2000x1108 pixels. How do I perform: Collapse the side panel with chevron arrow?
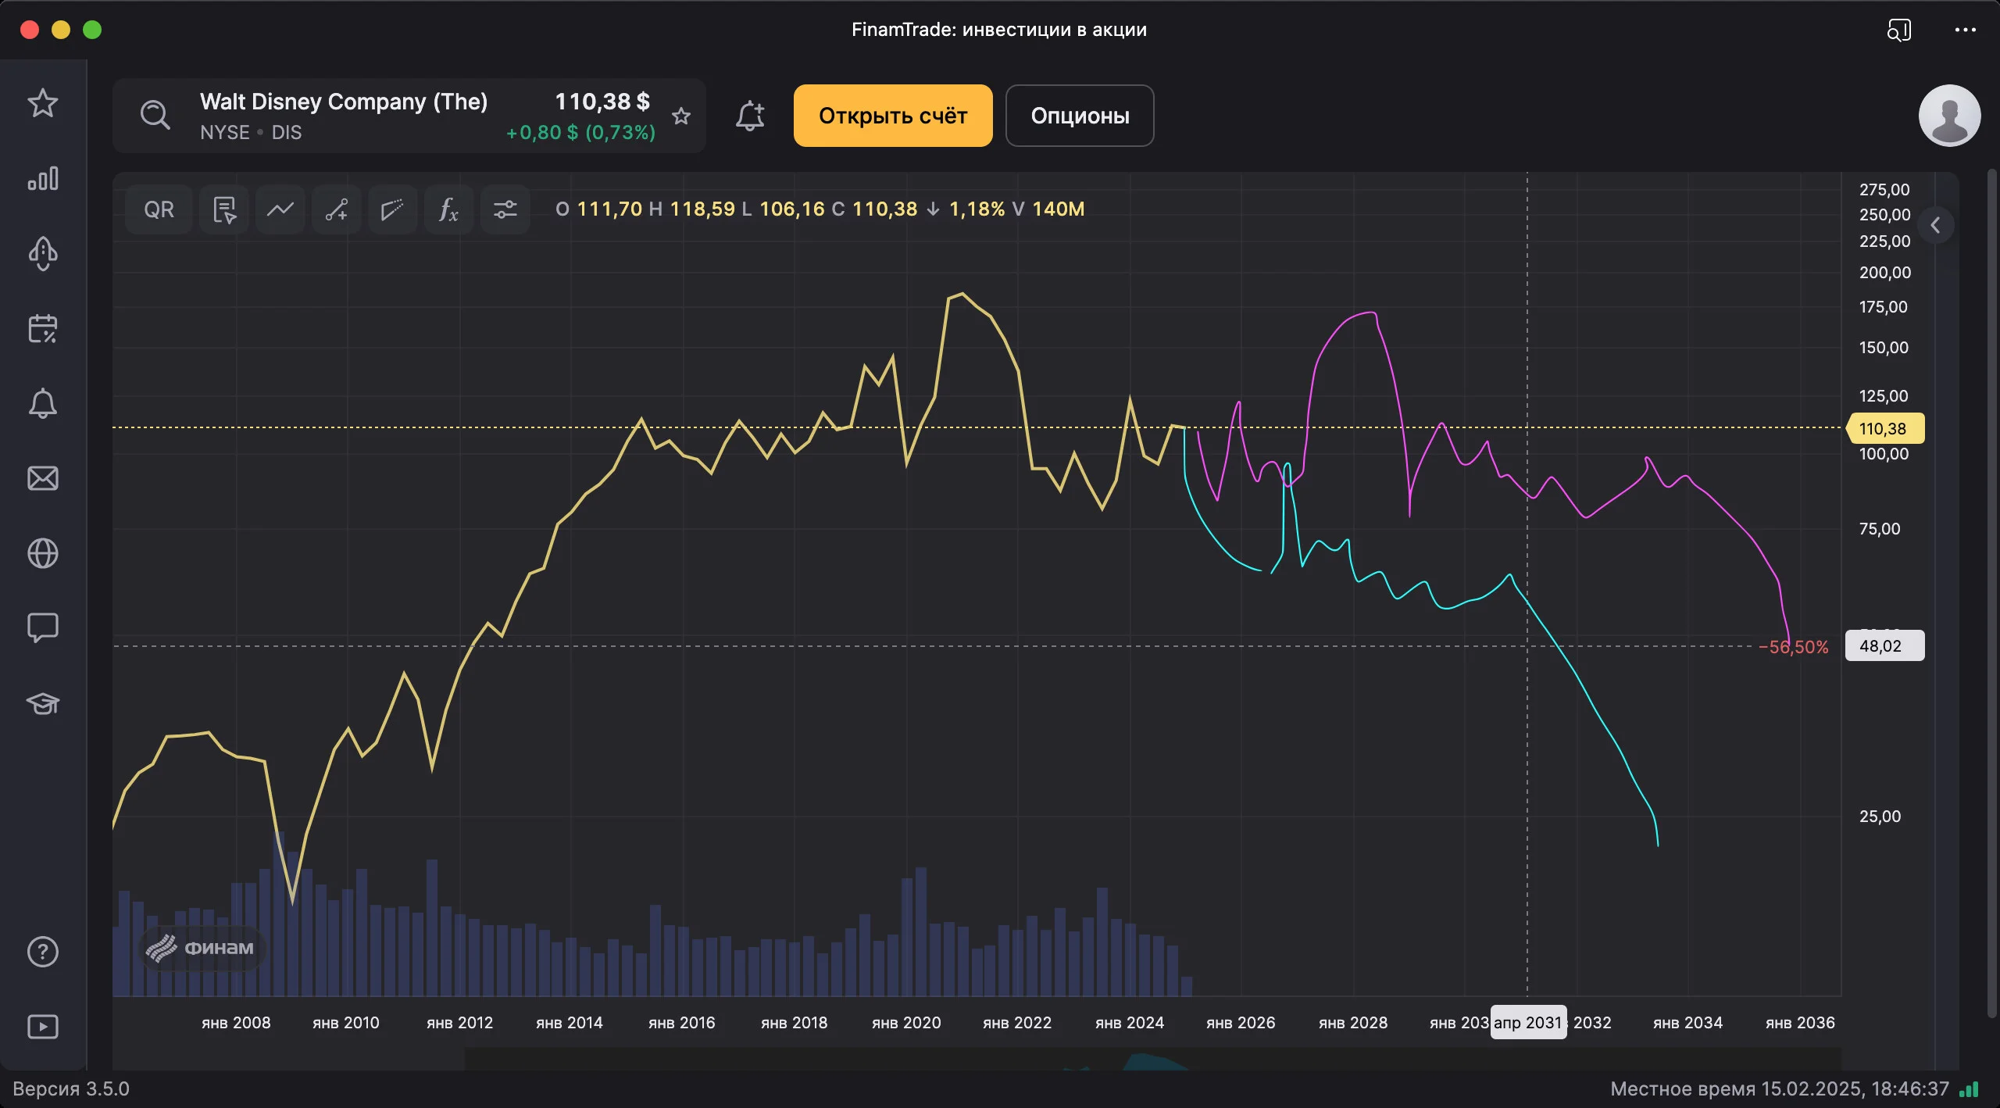(x=1936, y=226)
